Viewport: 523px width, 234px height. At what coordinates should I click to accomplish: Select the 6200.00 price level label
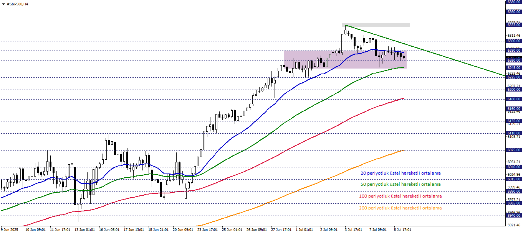(514, 90)
